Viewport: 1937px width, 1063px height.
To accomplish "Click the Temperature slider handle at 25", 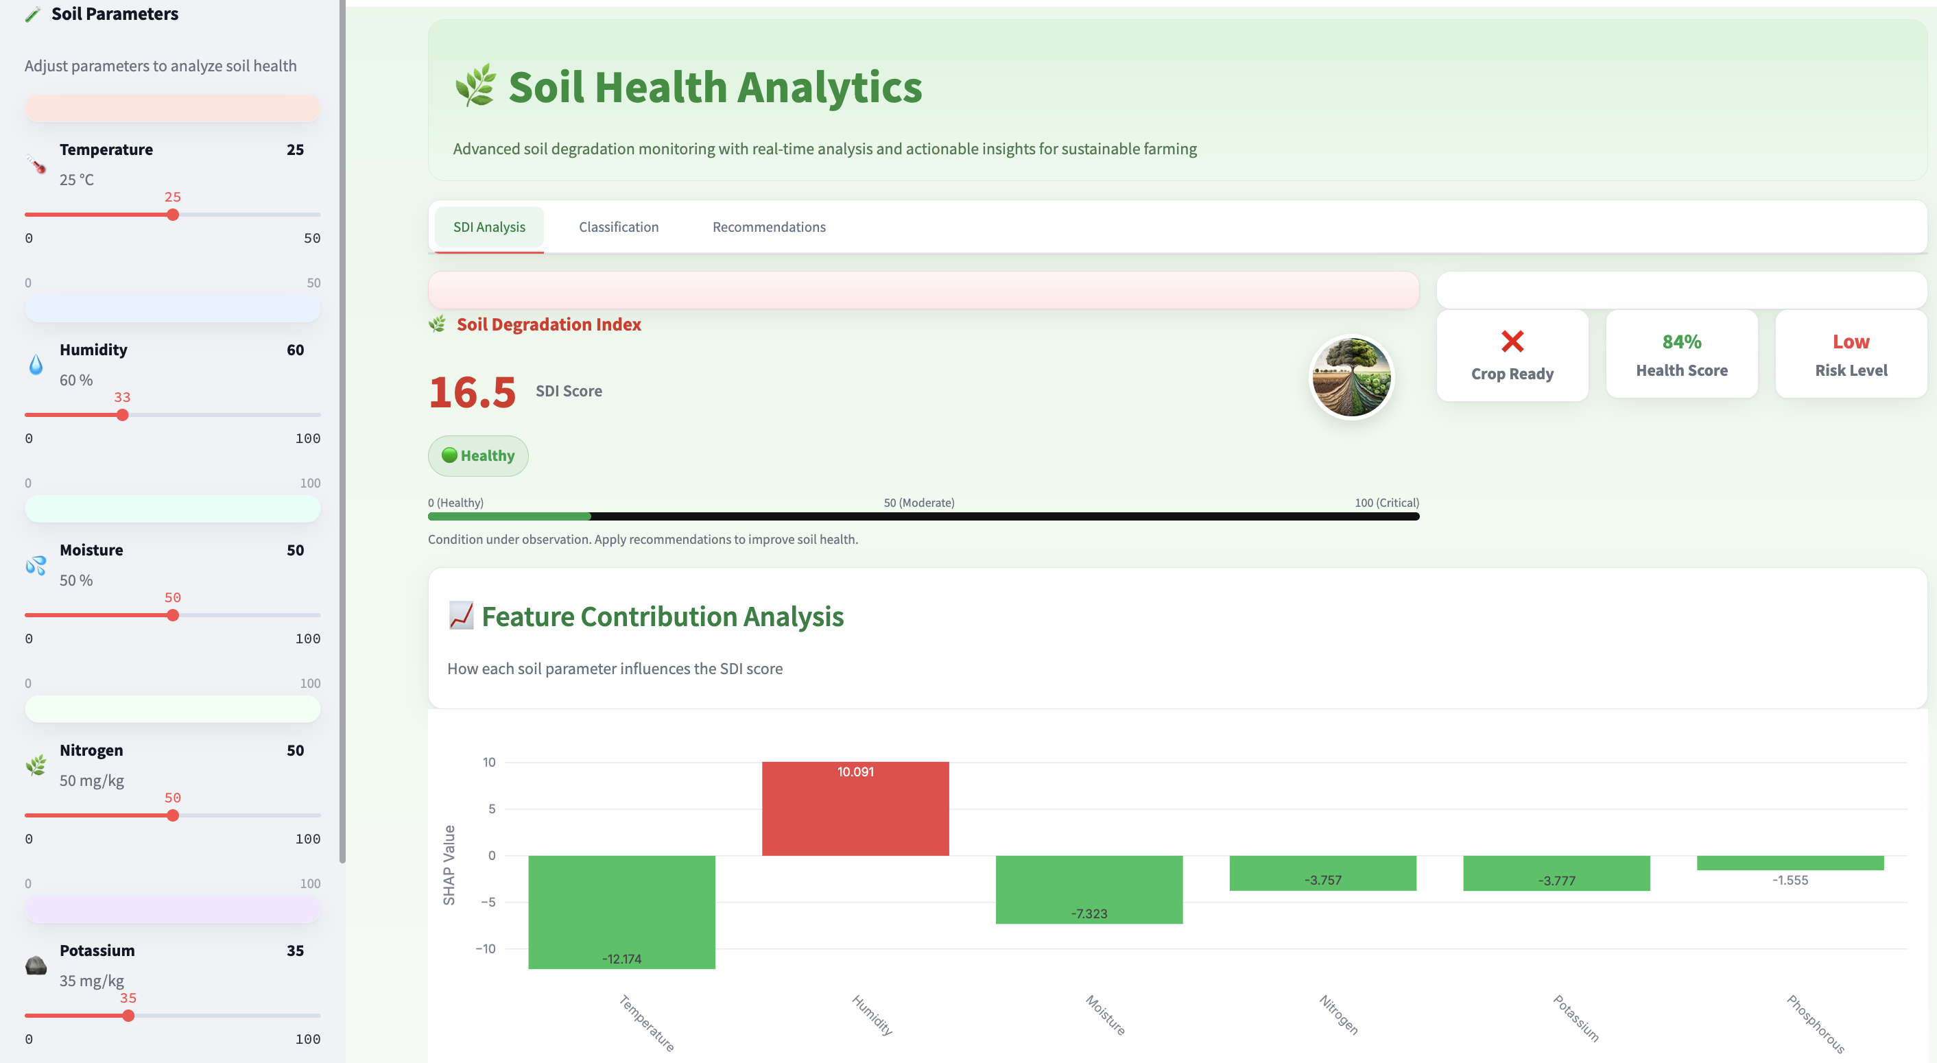I will tap(173, 215).
